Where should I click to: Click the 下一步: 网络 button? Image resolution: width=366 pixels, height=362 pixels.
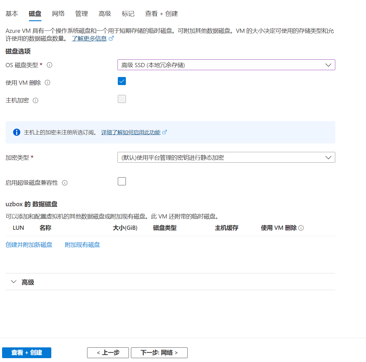[159, 352]
